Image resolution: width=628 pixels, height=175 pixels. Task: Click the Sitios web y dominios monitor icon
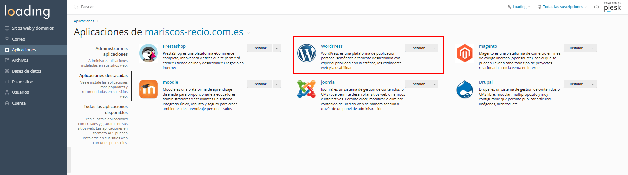click(7, 28)
